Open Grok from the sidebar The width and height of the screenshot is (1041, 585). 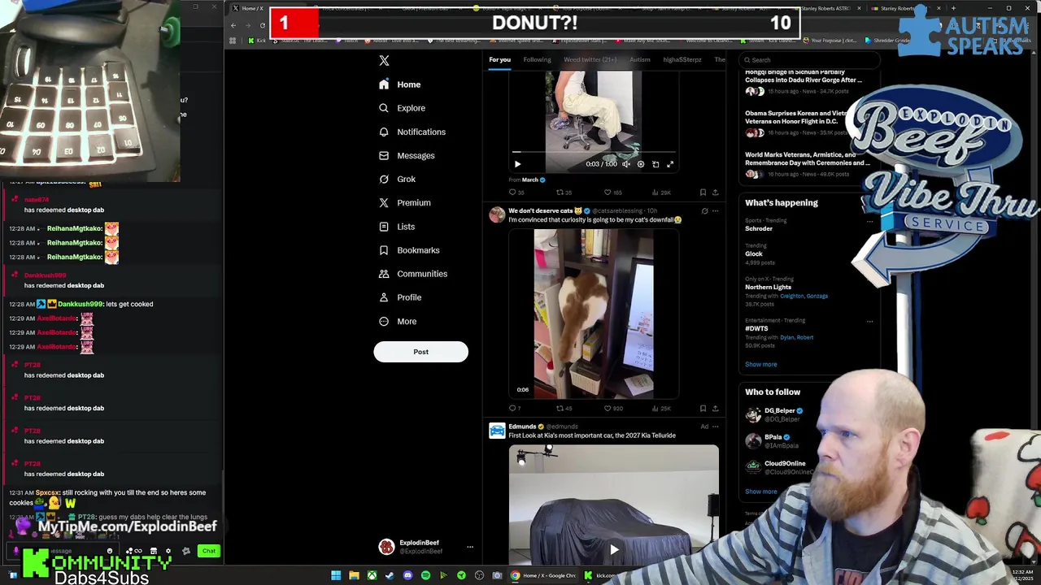(x=397, y=179)
